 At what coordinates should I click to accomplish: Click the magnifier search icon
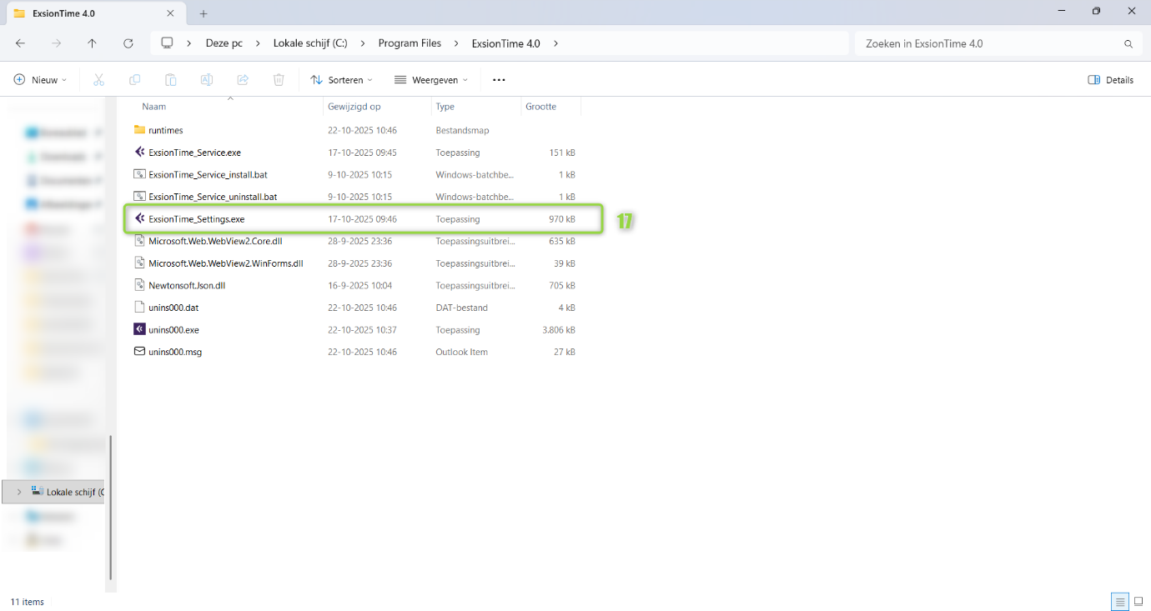point(1128,43)
